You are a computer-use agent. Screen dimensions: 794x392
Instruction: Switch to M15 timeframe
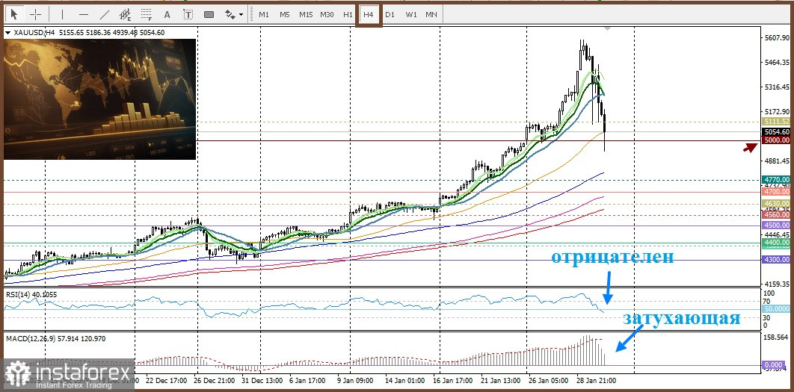306,14
